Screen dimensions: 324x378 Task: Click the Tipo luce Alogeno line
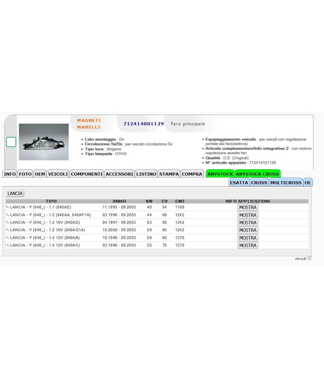103,149
